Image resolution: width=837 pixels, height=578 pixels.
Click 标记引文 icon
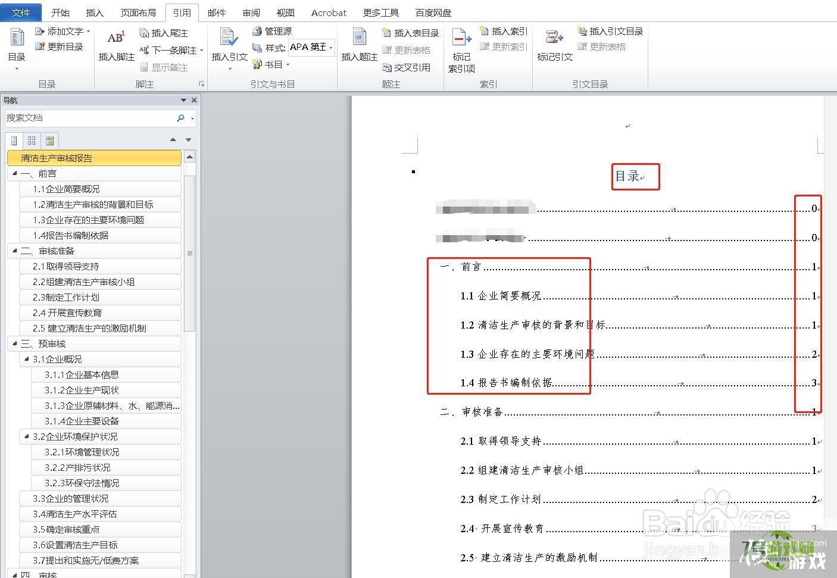point(554,38)
